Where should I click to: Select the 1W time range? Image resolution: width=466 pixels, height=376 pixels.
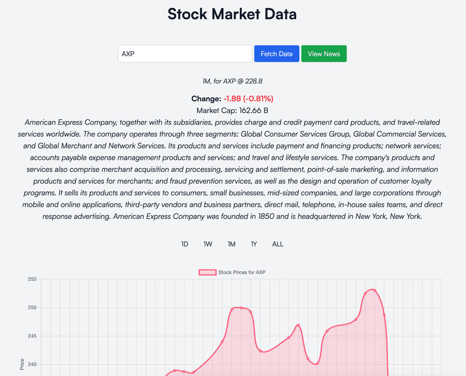pyautogui.click(x=208, y=244)
